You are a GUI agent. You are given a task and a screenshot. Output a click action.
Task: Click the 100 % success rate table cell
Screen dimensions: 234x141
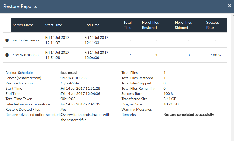point(216,55)
